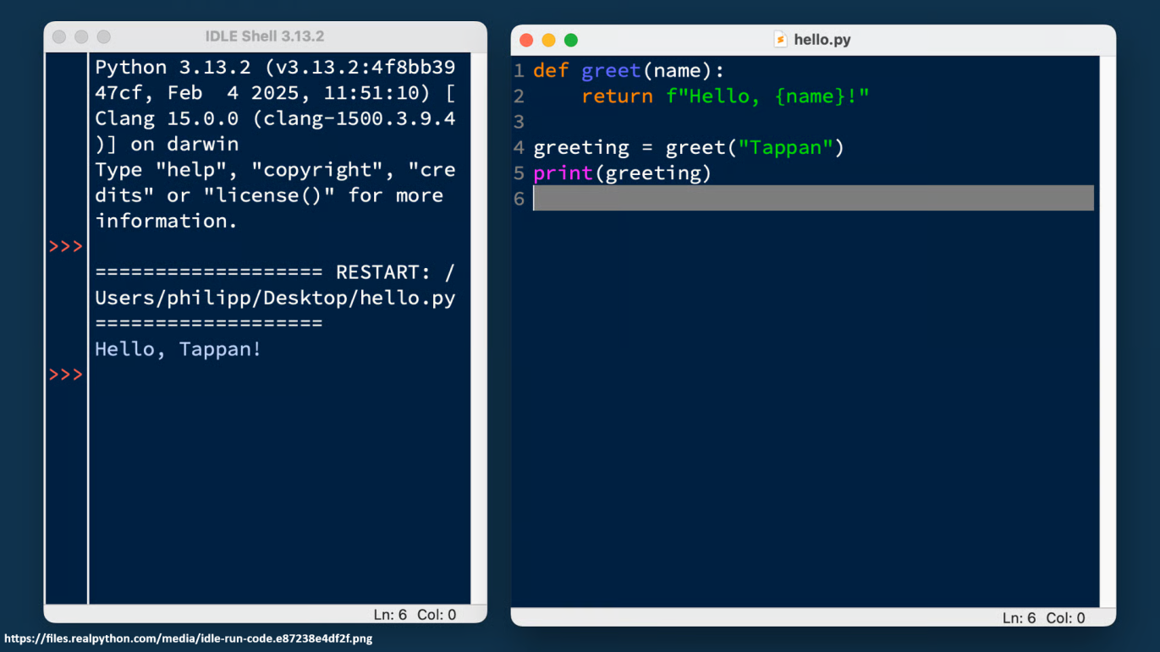Place cursor on highlighted empty line 6
Screen dimensions: 1160x652
(x=812, y=199)
